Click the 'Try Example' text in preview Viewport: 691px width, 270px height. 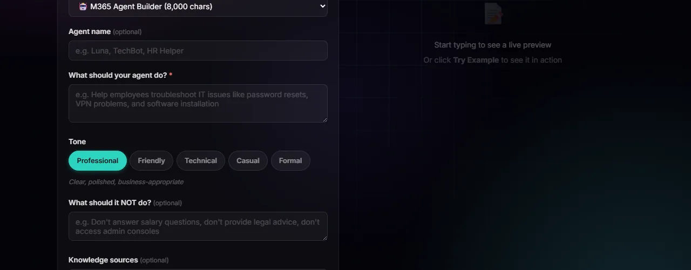(476, 60)
